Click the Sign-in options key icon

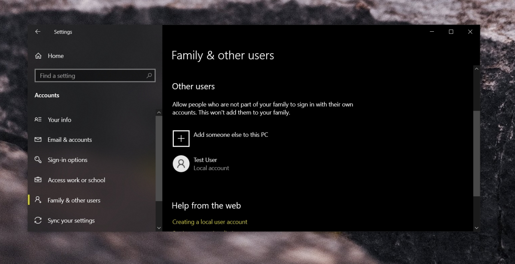(38, 160)
